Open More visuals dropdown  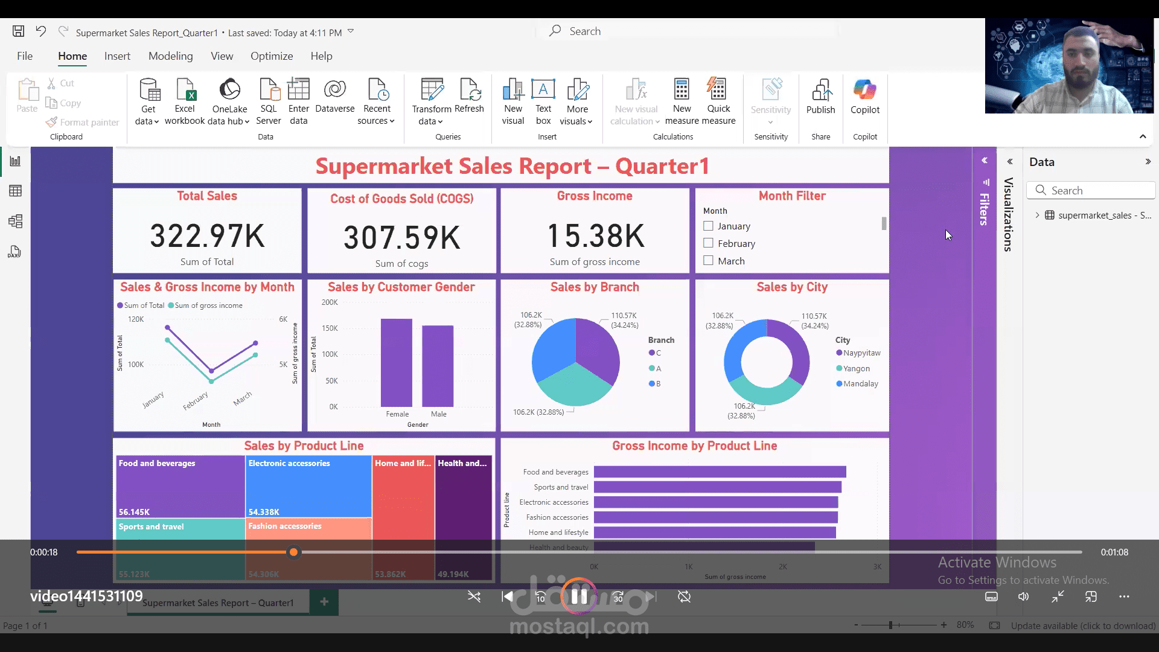[590, 122]
